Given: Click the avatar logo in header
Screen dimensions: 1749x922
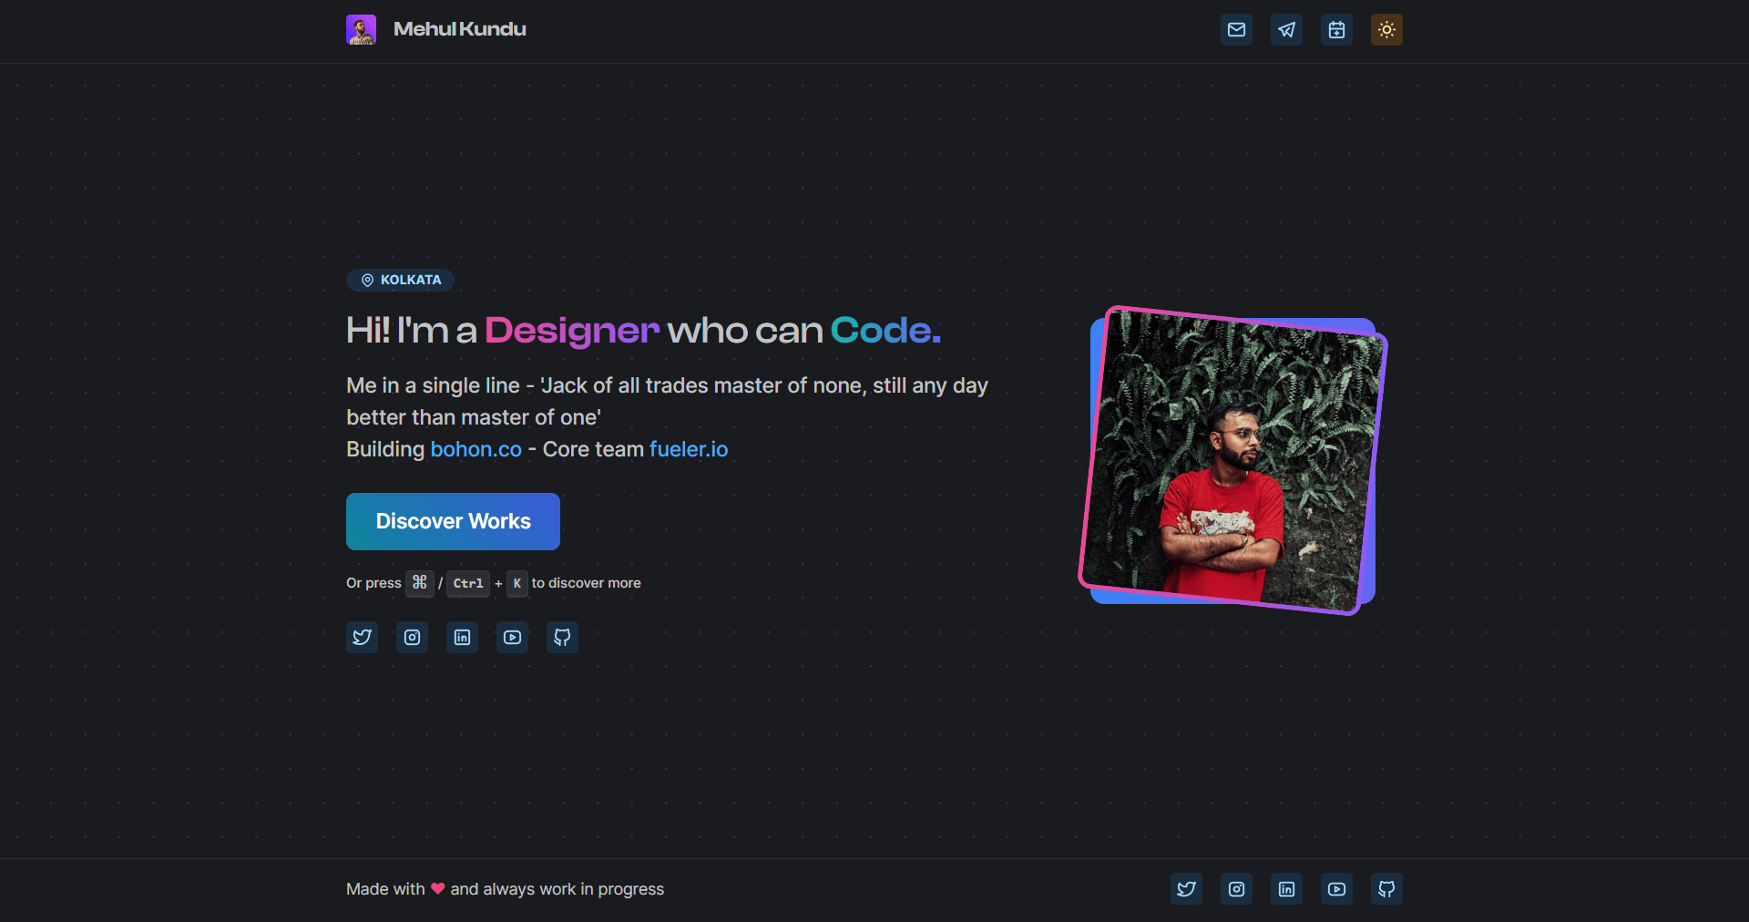Looking at the screenshot, I should [x=362, y=29].
